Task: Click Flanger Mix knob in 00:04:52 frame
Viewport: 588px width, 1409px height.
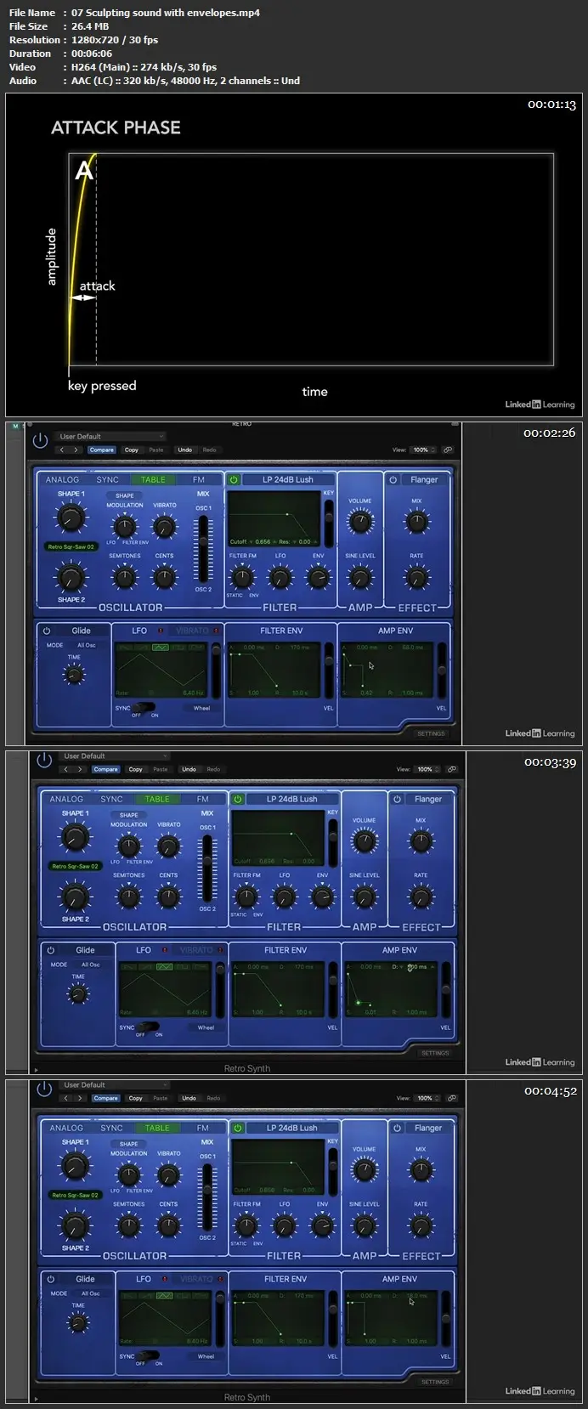Action: tap(421, 1170)
